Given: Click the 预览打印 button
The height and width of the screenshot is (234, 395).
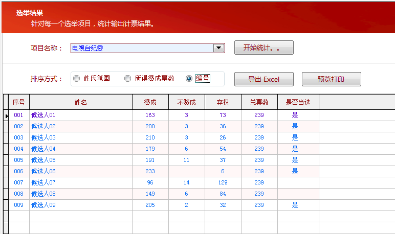Looking at the screenshot, I should point(331,79).
